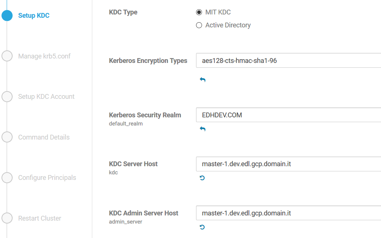Click the Configure Principals step circle
381x238 pixels.
[x=7, y=178]
